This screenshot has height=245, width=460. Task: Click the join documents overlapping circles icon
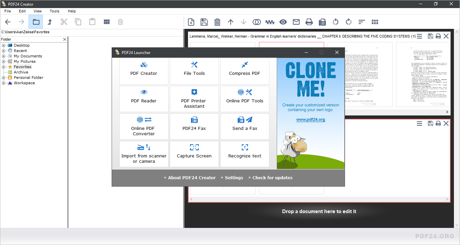[x=257, y=22]
